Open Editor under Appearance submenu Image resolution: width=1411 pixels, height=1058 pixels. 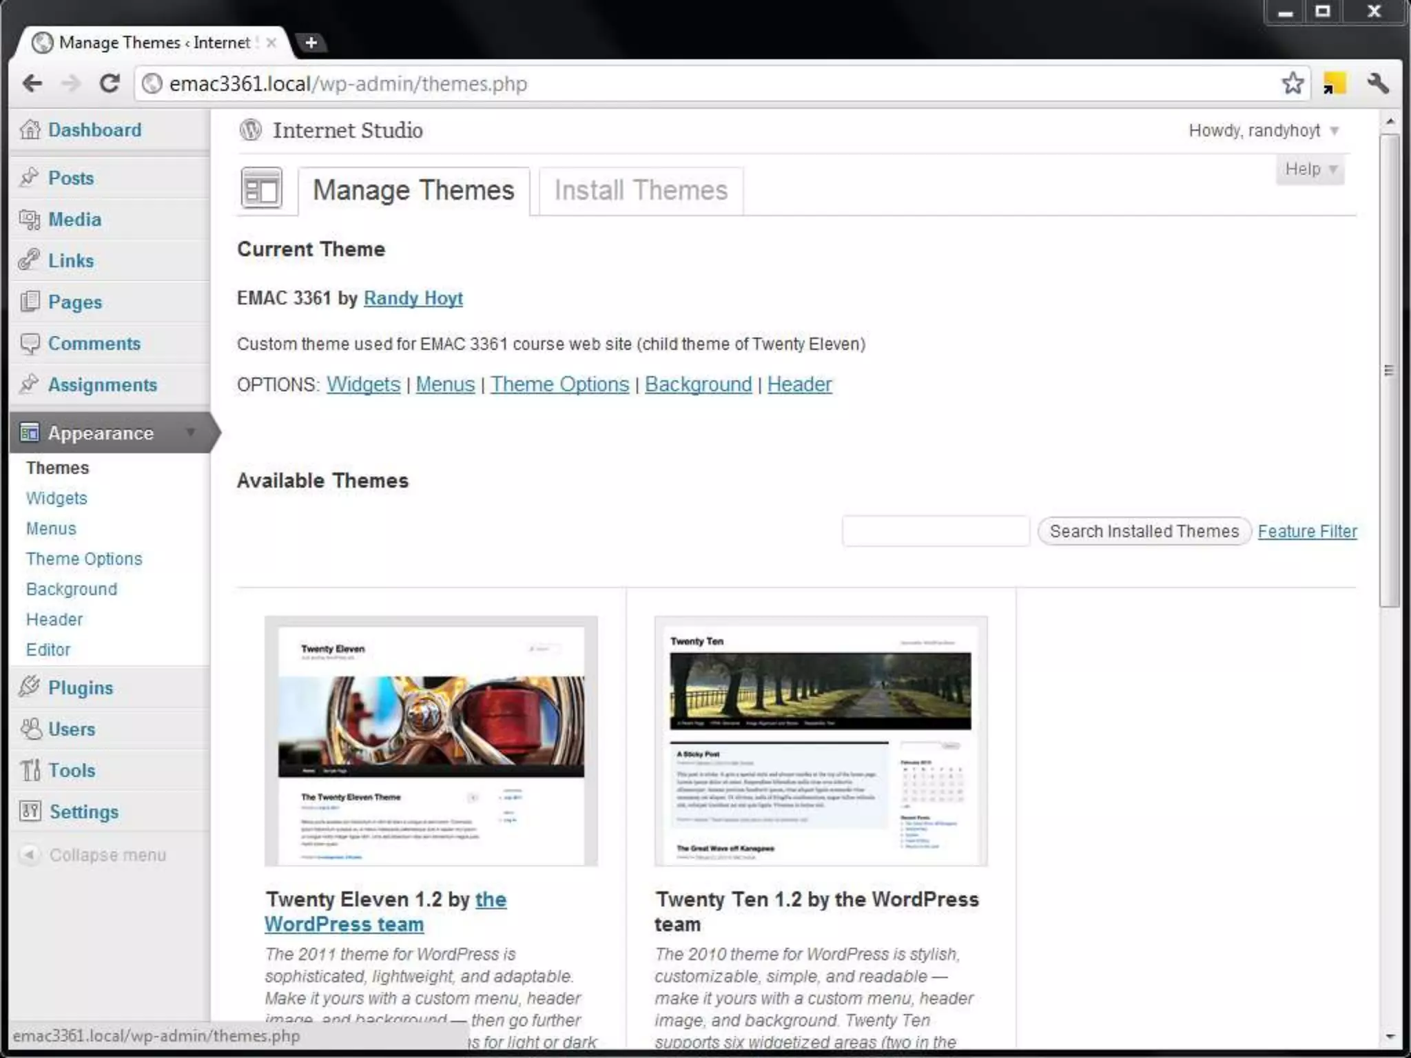48,650
